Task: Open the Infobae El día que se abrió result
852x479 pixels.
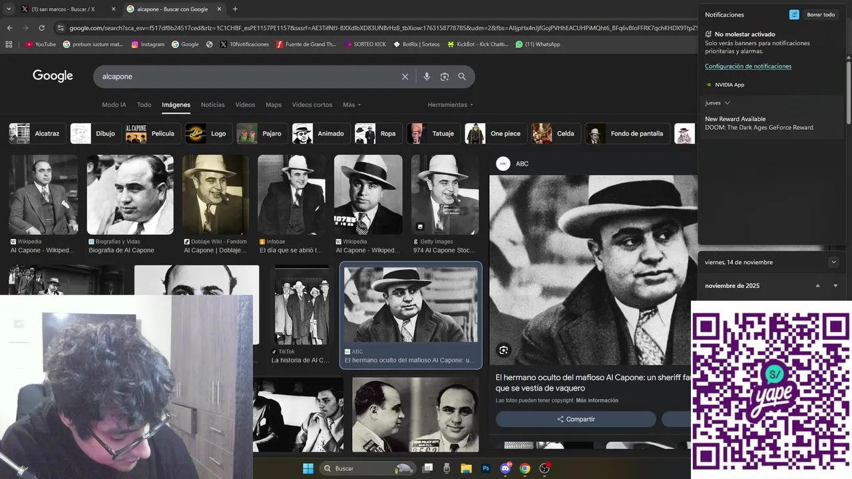Action: tap(292, 204)
